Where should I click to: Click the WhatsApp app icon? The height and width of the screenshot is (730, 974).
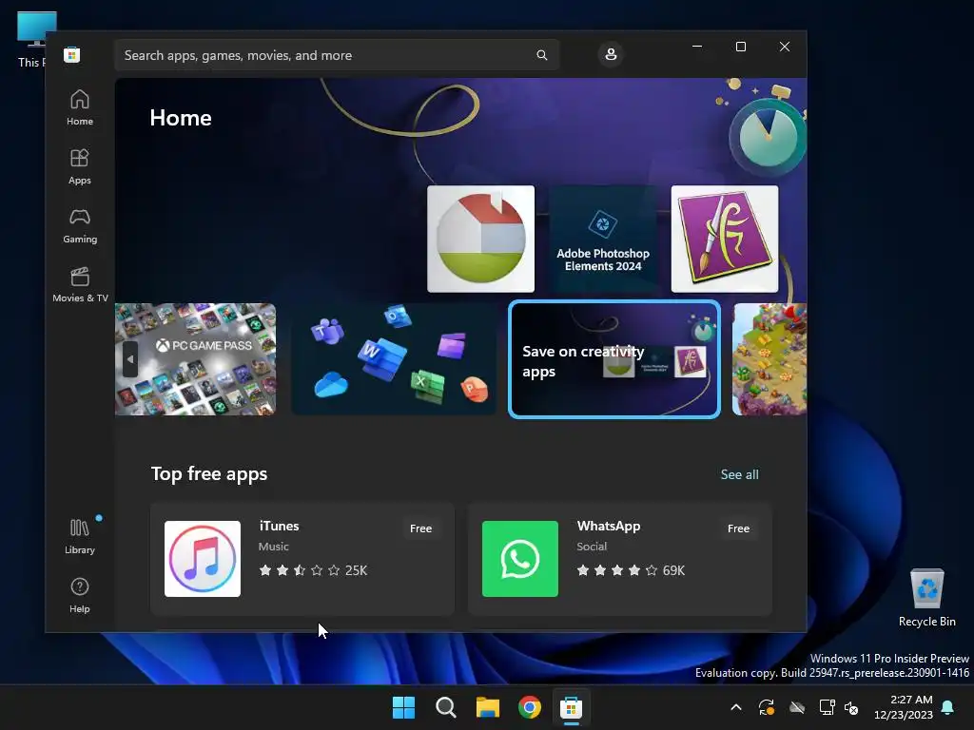click(520, 559)
